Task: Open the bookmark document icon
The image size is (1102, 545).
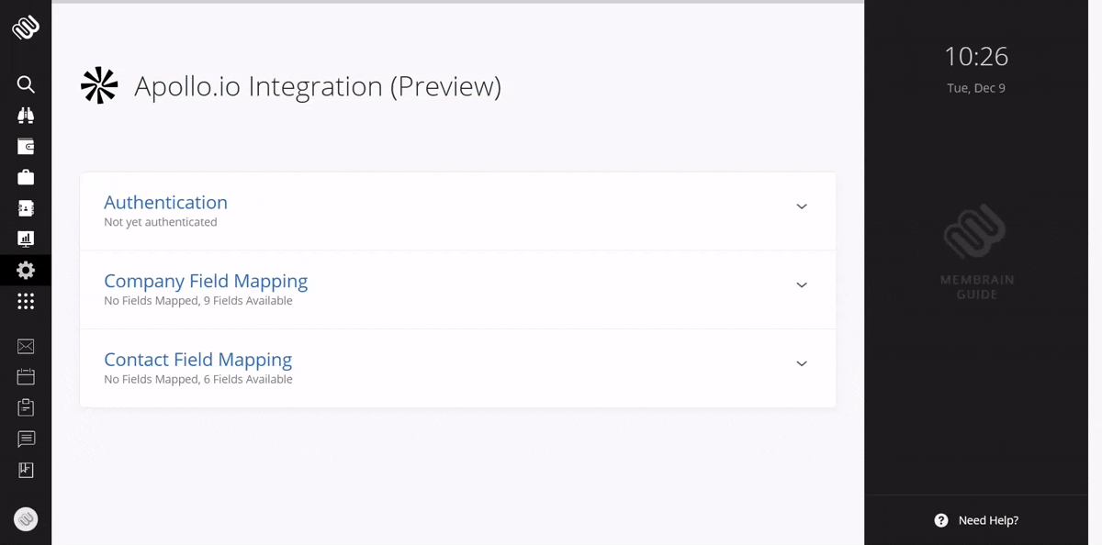Action: coord(26,470)
